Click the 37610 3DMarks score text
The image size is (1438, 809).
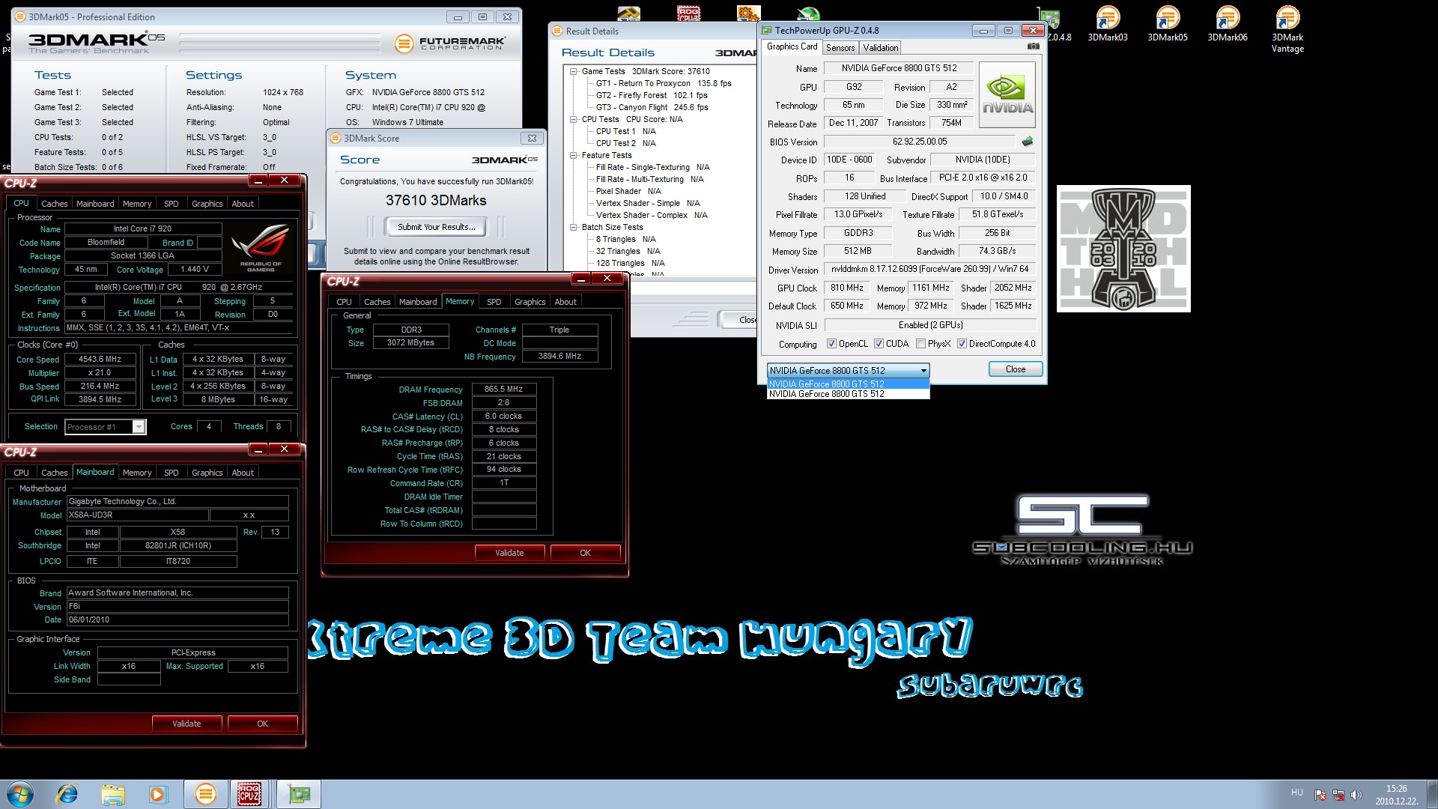[x=436, y=201]
